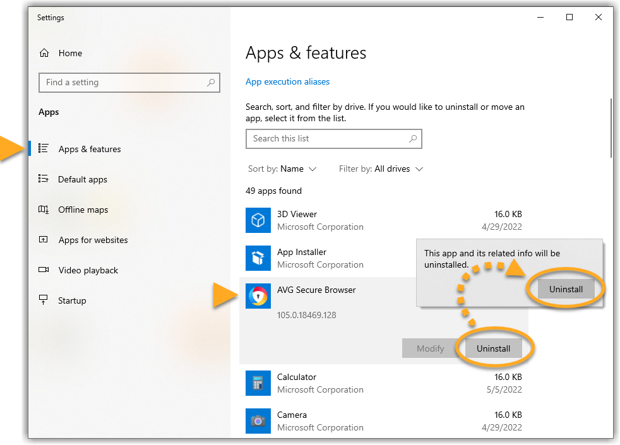Expand the Filter by All drives dropdown
This screenshot has height=445, width=620.
point(381,169)
